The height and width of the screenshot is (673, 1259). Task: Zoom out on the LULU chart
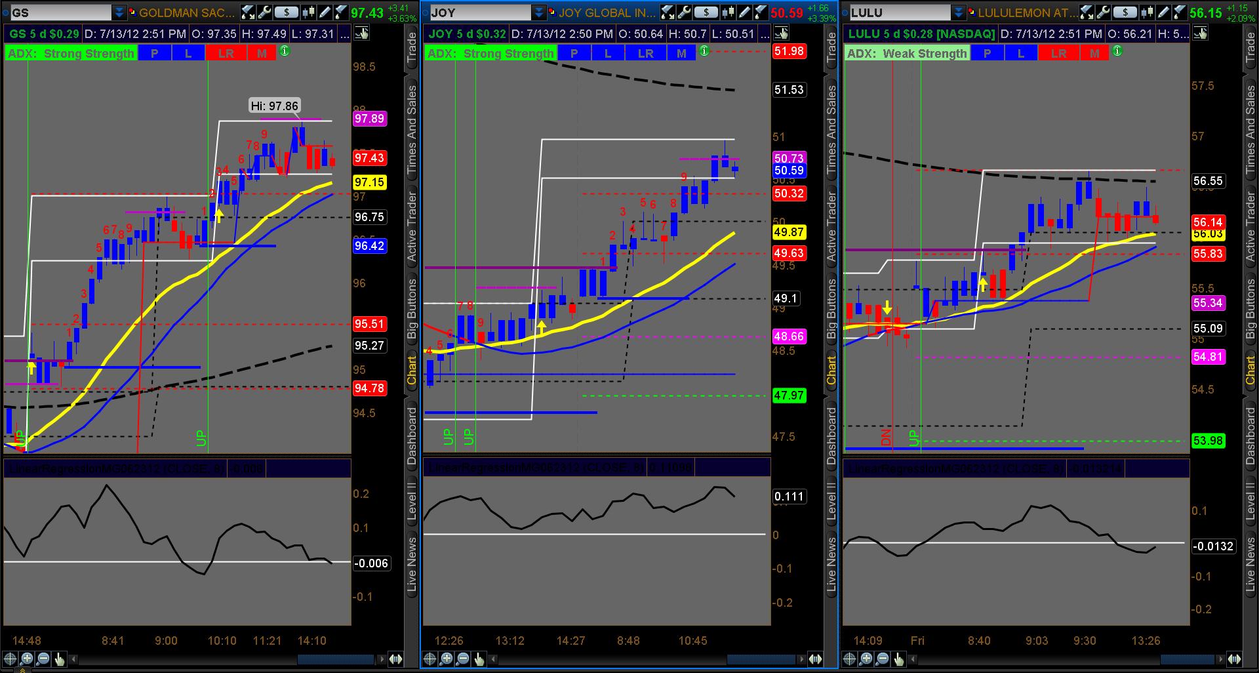883,659
